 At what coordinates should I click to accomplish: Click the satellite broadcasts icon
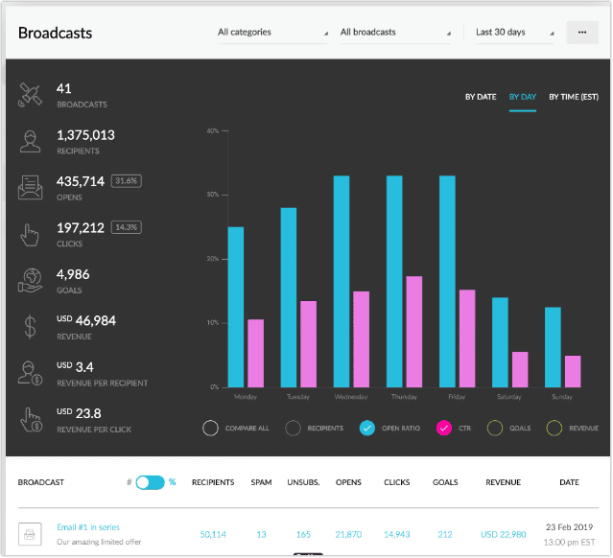click(30, 95)
